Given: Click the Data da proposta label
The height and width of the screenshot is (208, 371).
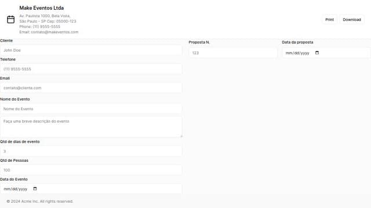Looking at the screenshot, I should click(x=297, y=42).
